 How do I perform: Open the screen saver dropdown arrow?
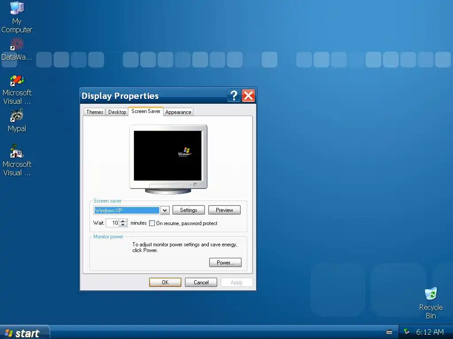coord(165,211)
